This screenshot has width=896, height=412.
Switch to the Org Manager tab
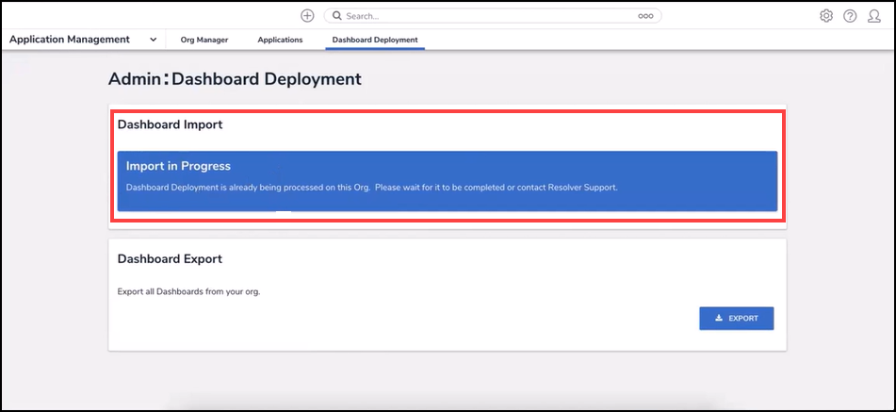coord(204,40)
